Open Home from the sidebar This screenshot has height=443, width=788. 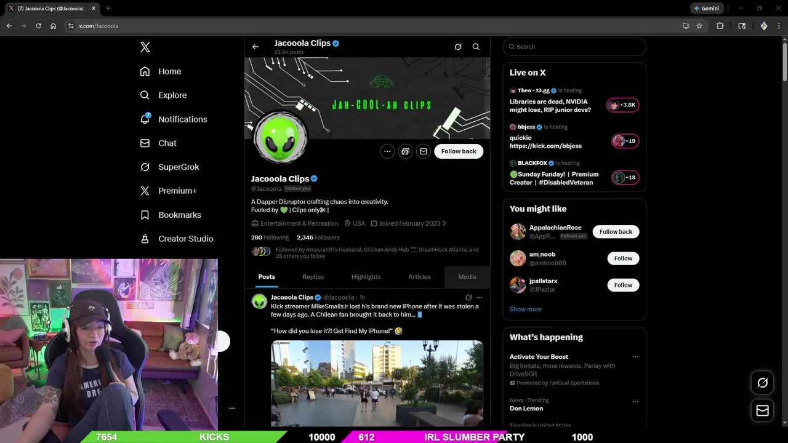(x=161, y=71)
